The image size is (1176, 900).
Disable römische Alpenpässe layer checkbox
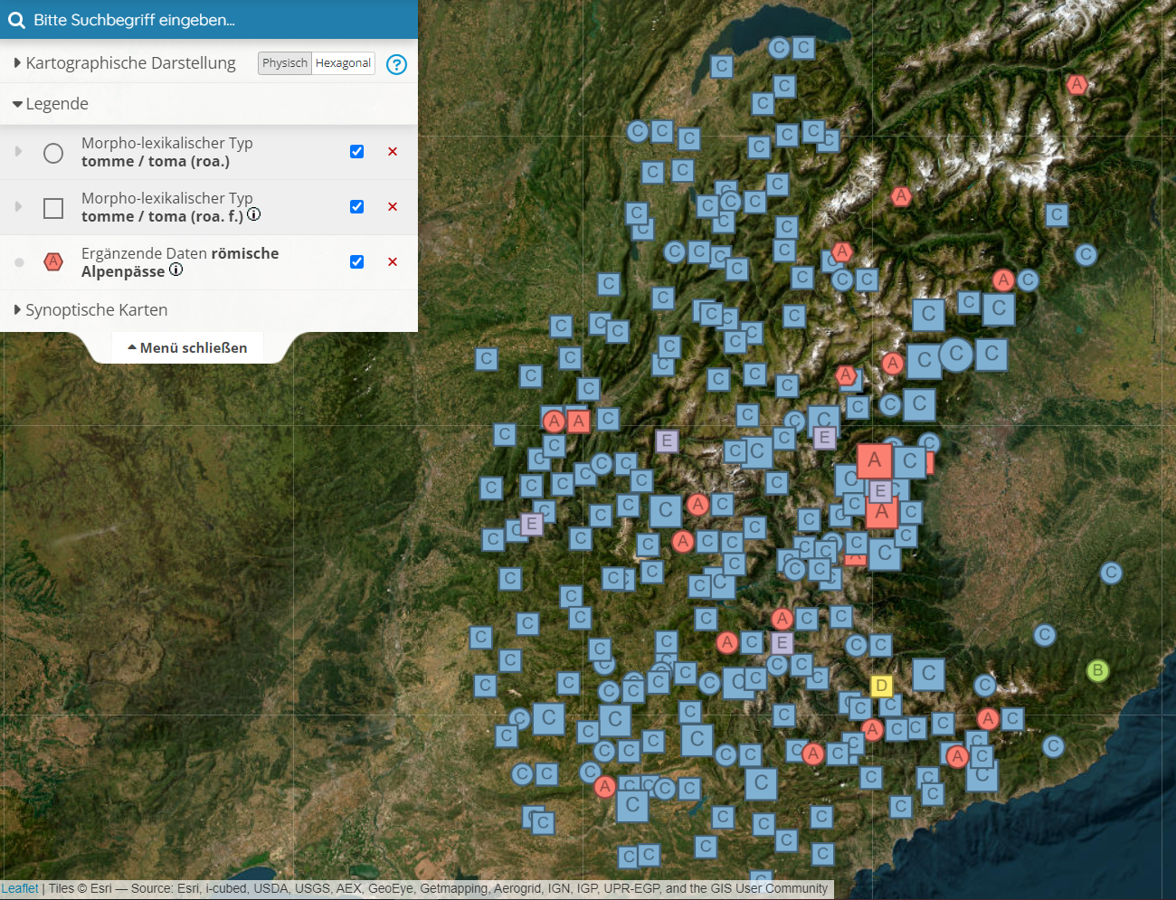[357, 262]
